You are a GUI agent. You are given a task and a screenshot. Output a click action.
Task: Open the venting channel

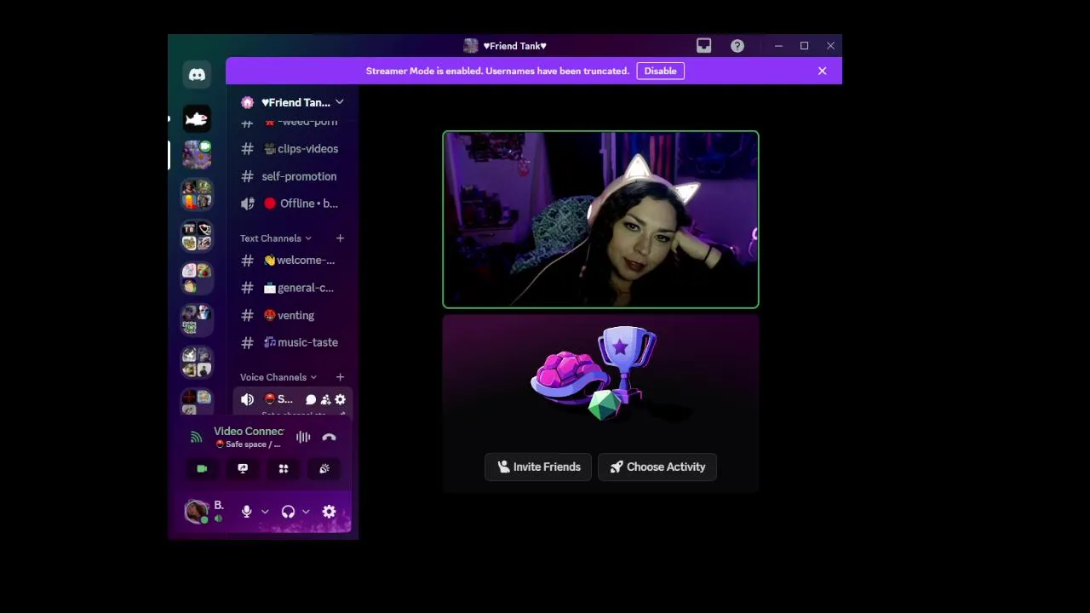292,315
